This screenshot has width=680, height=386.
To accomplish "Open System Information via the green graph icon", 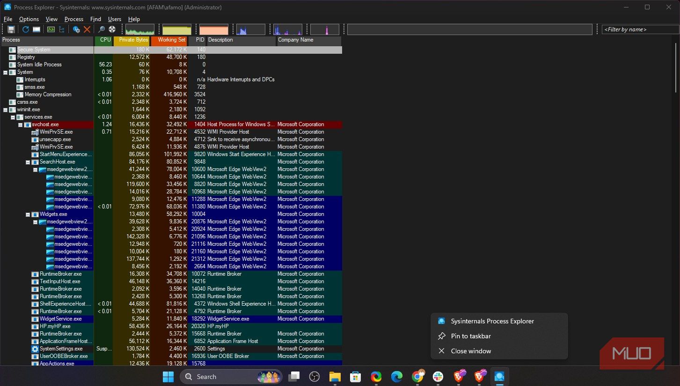I will tap(51, 29).
